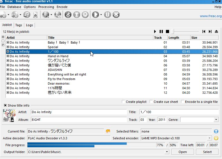Select all joblist entries icon
This screenshot has width=222, height=159.
pyautogui.click(x=3, y=37)
